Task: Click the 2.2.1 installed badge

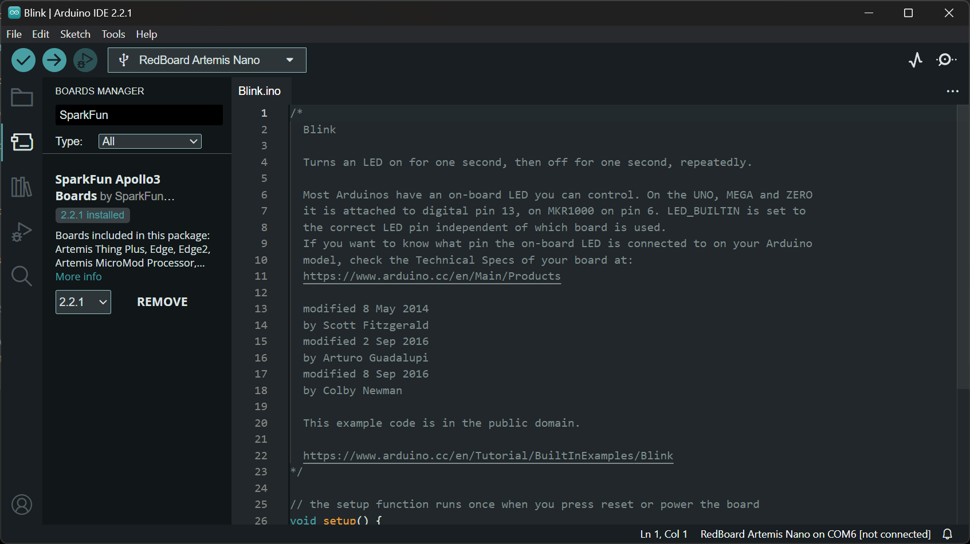Action: pos(93,215)
